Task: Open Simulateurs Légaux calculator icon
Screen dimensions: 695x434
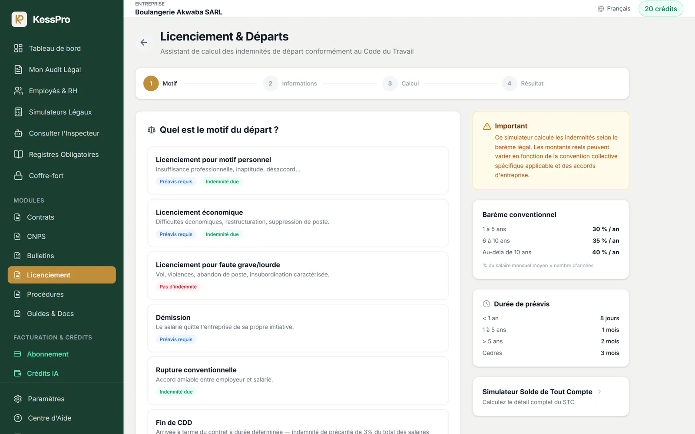Action: [18, 112]
